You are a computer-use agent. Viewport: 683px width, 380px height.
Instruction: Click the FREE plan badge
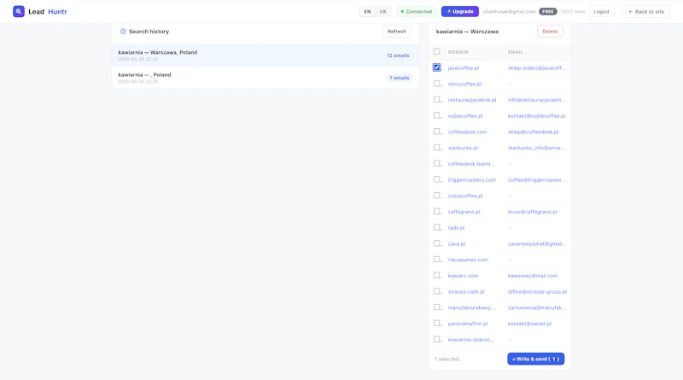pos(548,12)
